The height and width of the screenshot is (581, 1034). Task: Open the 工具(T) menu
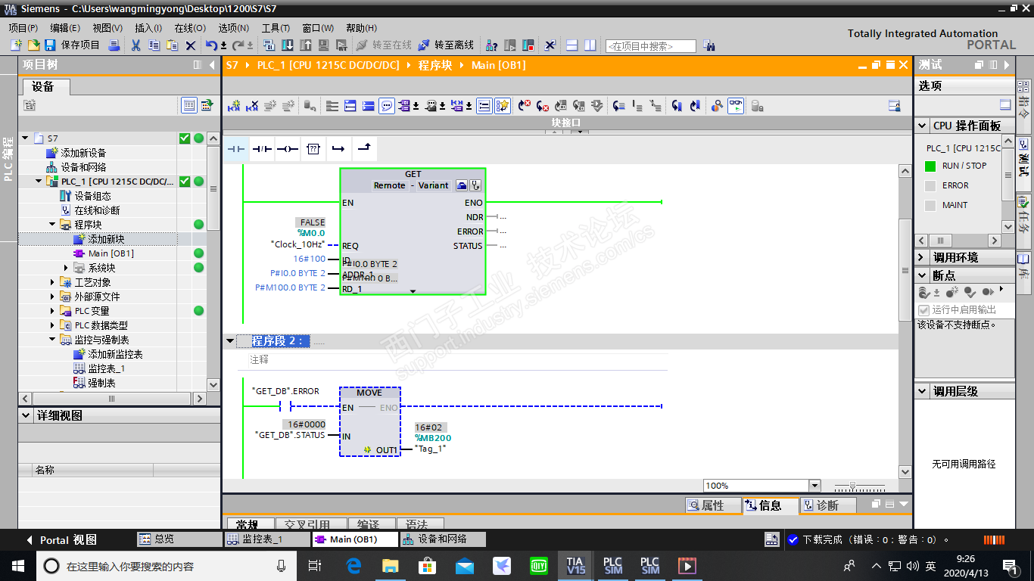pos(276,28)
